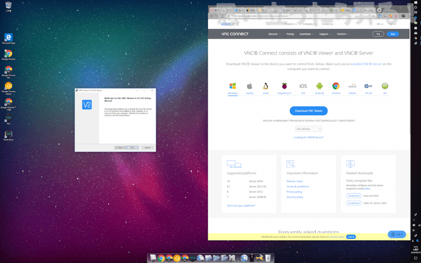Open the Google Chrome Canary desktop shortcut
Viewport: 421px width, 263px height.
pos(8,88)
